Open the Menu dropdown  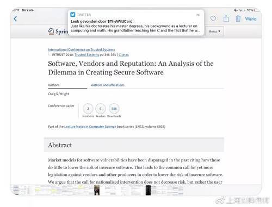click(214, 32)
